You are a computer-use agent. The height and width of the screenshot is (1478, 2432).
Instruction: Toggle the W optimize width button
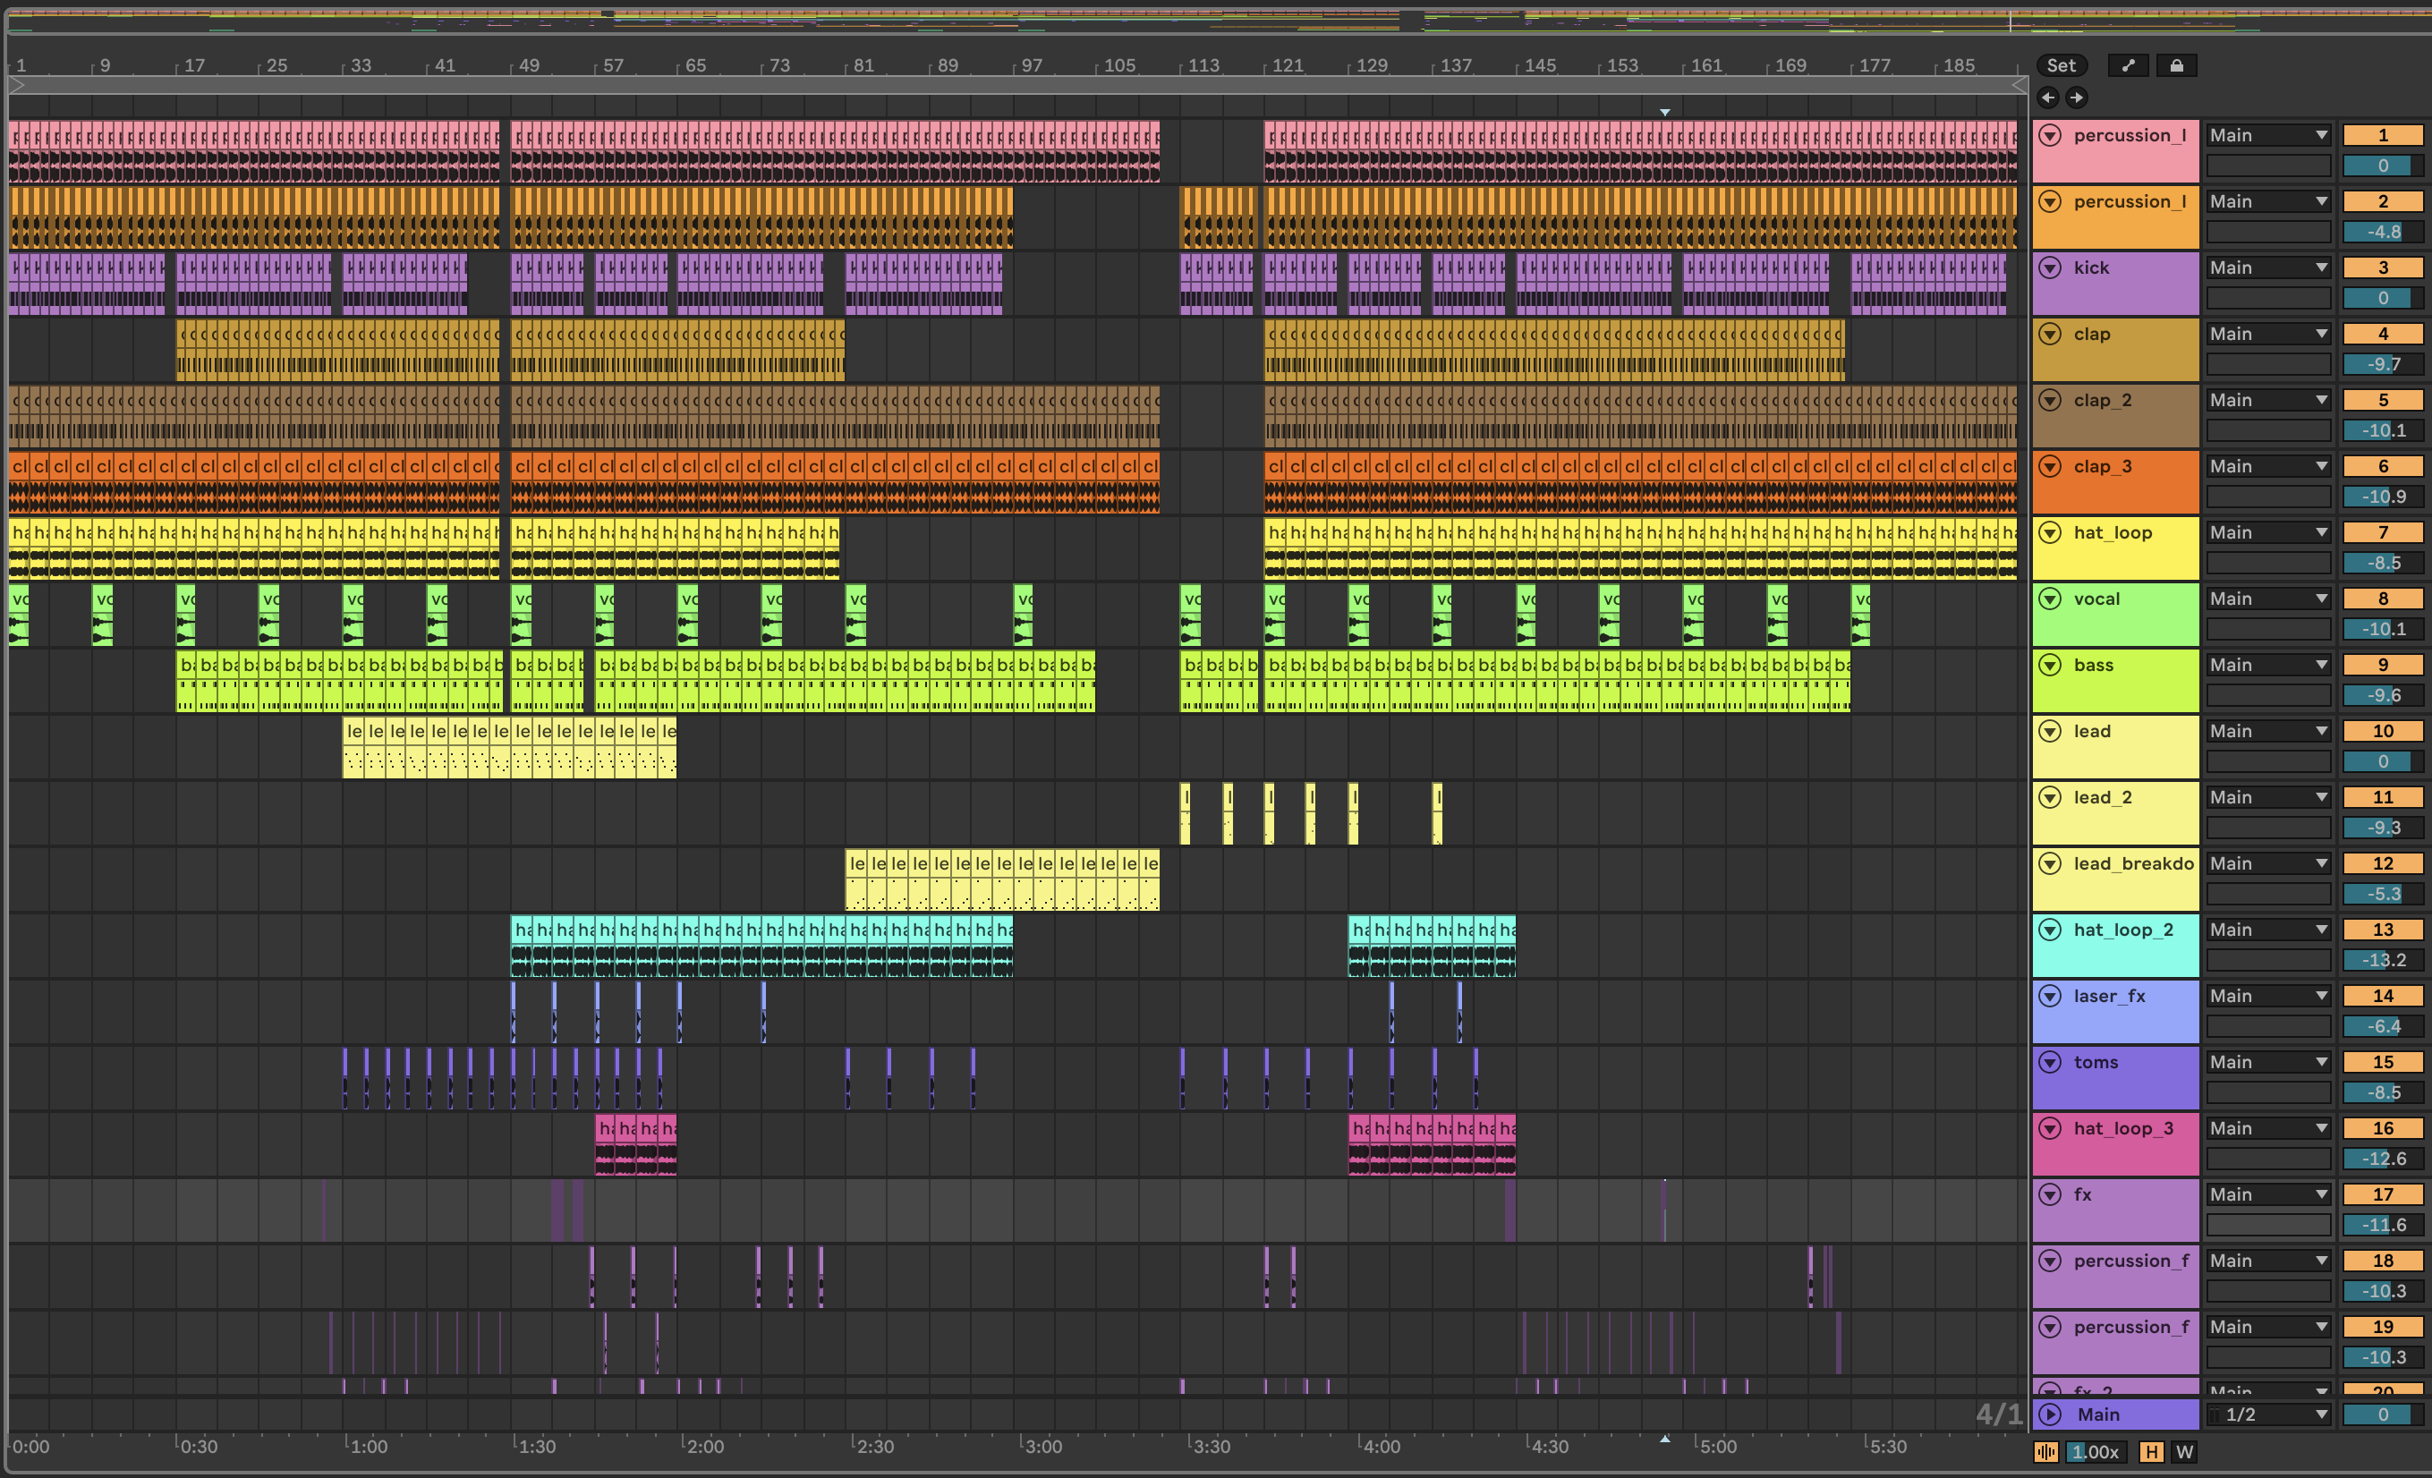2184,1451
